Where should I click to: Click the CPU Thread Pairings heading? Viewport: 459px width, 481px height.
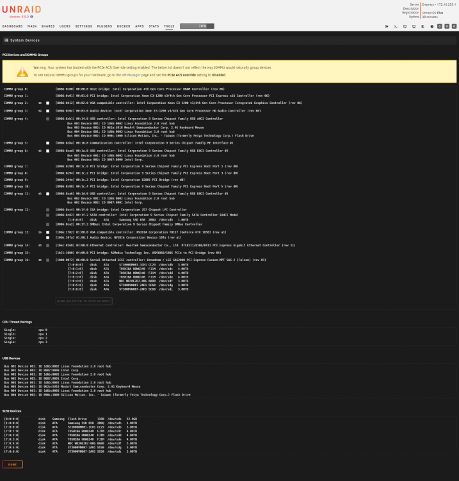point(17,322)
